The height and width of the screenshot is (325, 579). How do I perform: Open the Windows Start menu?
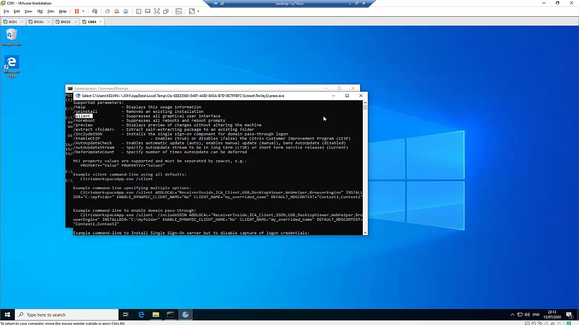(7, 315)
